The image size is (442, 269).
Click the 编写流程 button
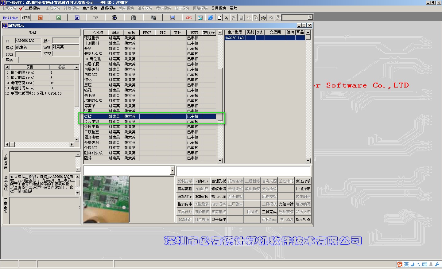tap(185, 189)
